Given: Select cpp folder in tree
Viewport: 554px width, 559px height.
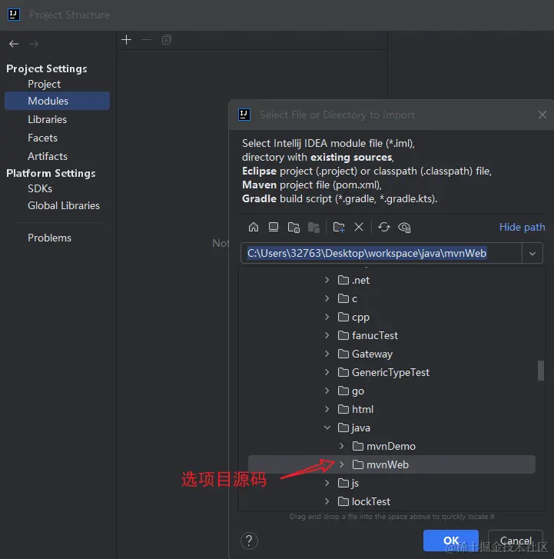Looking at the screenshot, I should pos(353,317).
